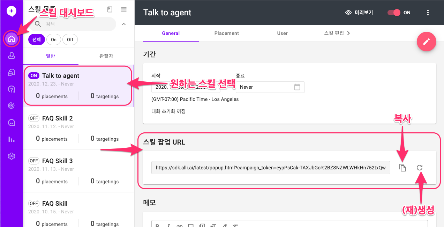This screenshot has width=444, height=227.
Task: Open the FAQ question-mark sidebar icon
Action: (12, 89)
